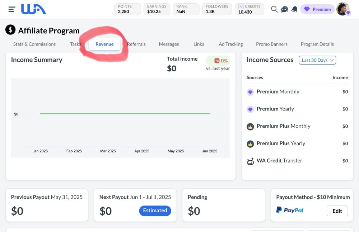Click the 'Premium Plus Yearly' source label
The width and height of the screenshot is (359, 232).
[x=281, y=143]
